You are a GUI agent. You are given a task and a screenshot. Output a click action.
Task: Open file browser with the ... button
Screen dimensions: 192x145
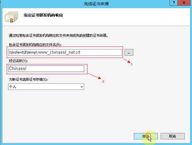[x=129, y=52]
